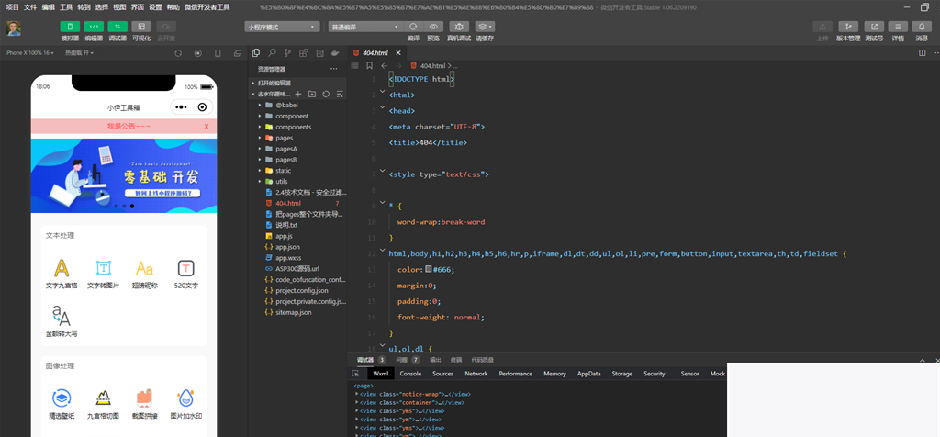Viewport: 940px width, 437px height.
Task: Open app.json in the file tree
Action: click(x=288, y=247)
